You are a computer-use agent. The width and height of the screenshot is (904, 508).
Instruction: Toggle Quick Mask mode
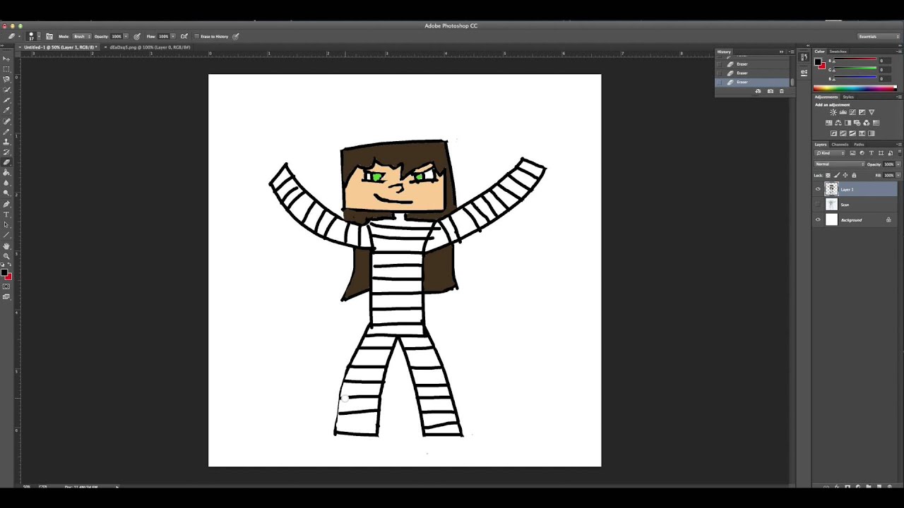coord(6,286)
